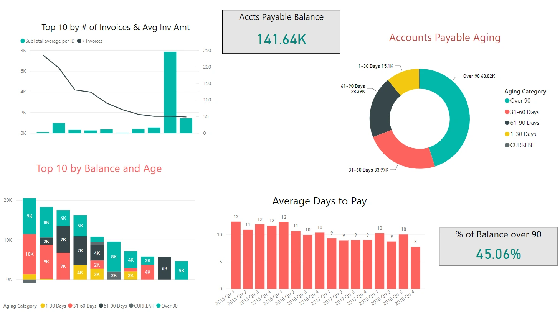Click the 'SubTotal average per ID' legend dot
The height and width of the screenshot is (319, 560).
[x=22, y=41]
